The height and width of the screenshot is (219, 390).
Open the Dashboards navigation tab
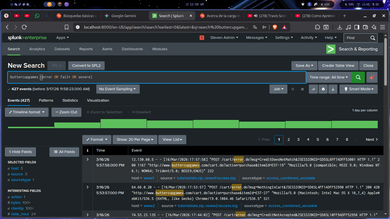(132, 49)
